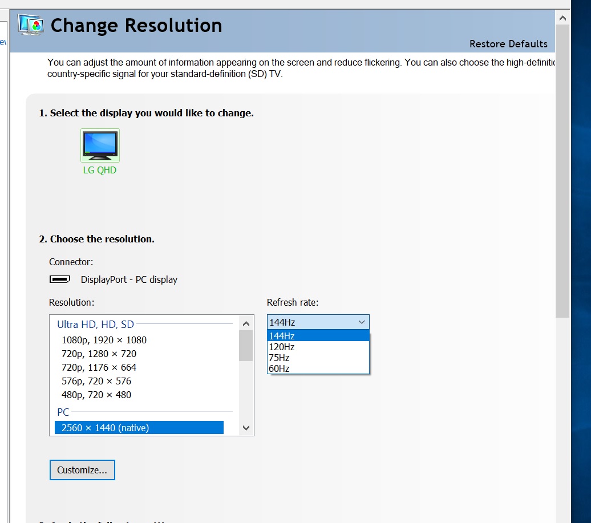
Task: Select 720p, 1280 × 720 resolution
Action: pos(99,354)
